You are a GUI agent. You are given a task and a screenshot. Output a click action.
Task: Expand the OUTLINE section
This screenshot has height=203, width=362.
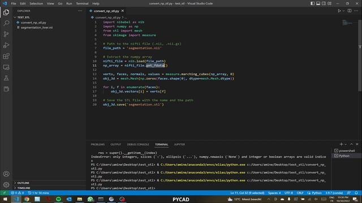click(x=23, y=183)
